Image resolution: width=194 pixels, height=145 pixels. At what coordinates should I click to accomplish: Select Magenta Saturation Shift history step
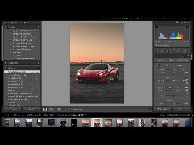click(22, 75)
